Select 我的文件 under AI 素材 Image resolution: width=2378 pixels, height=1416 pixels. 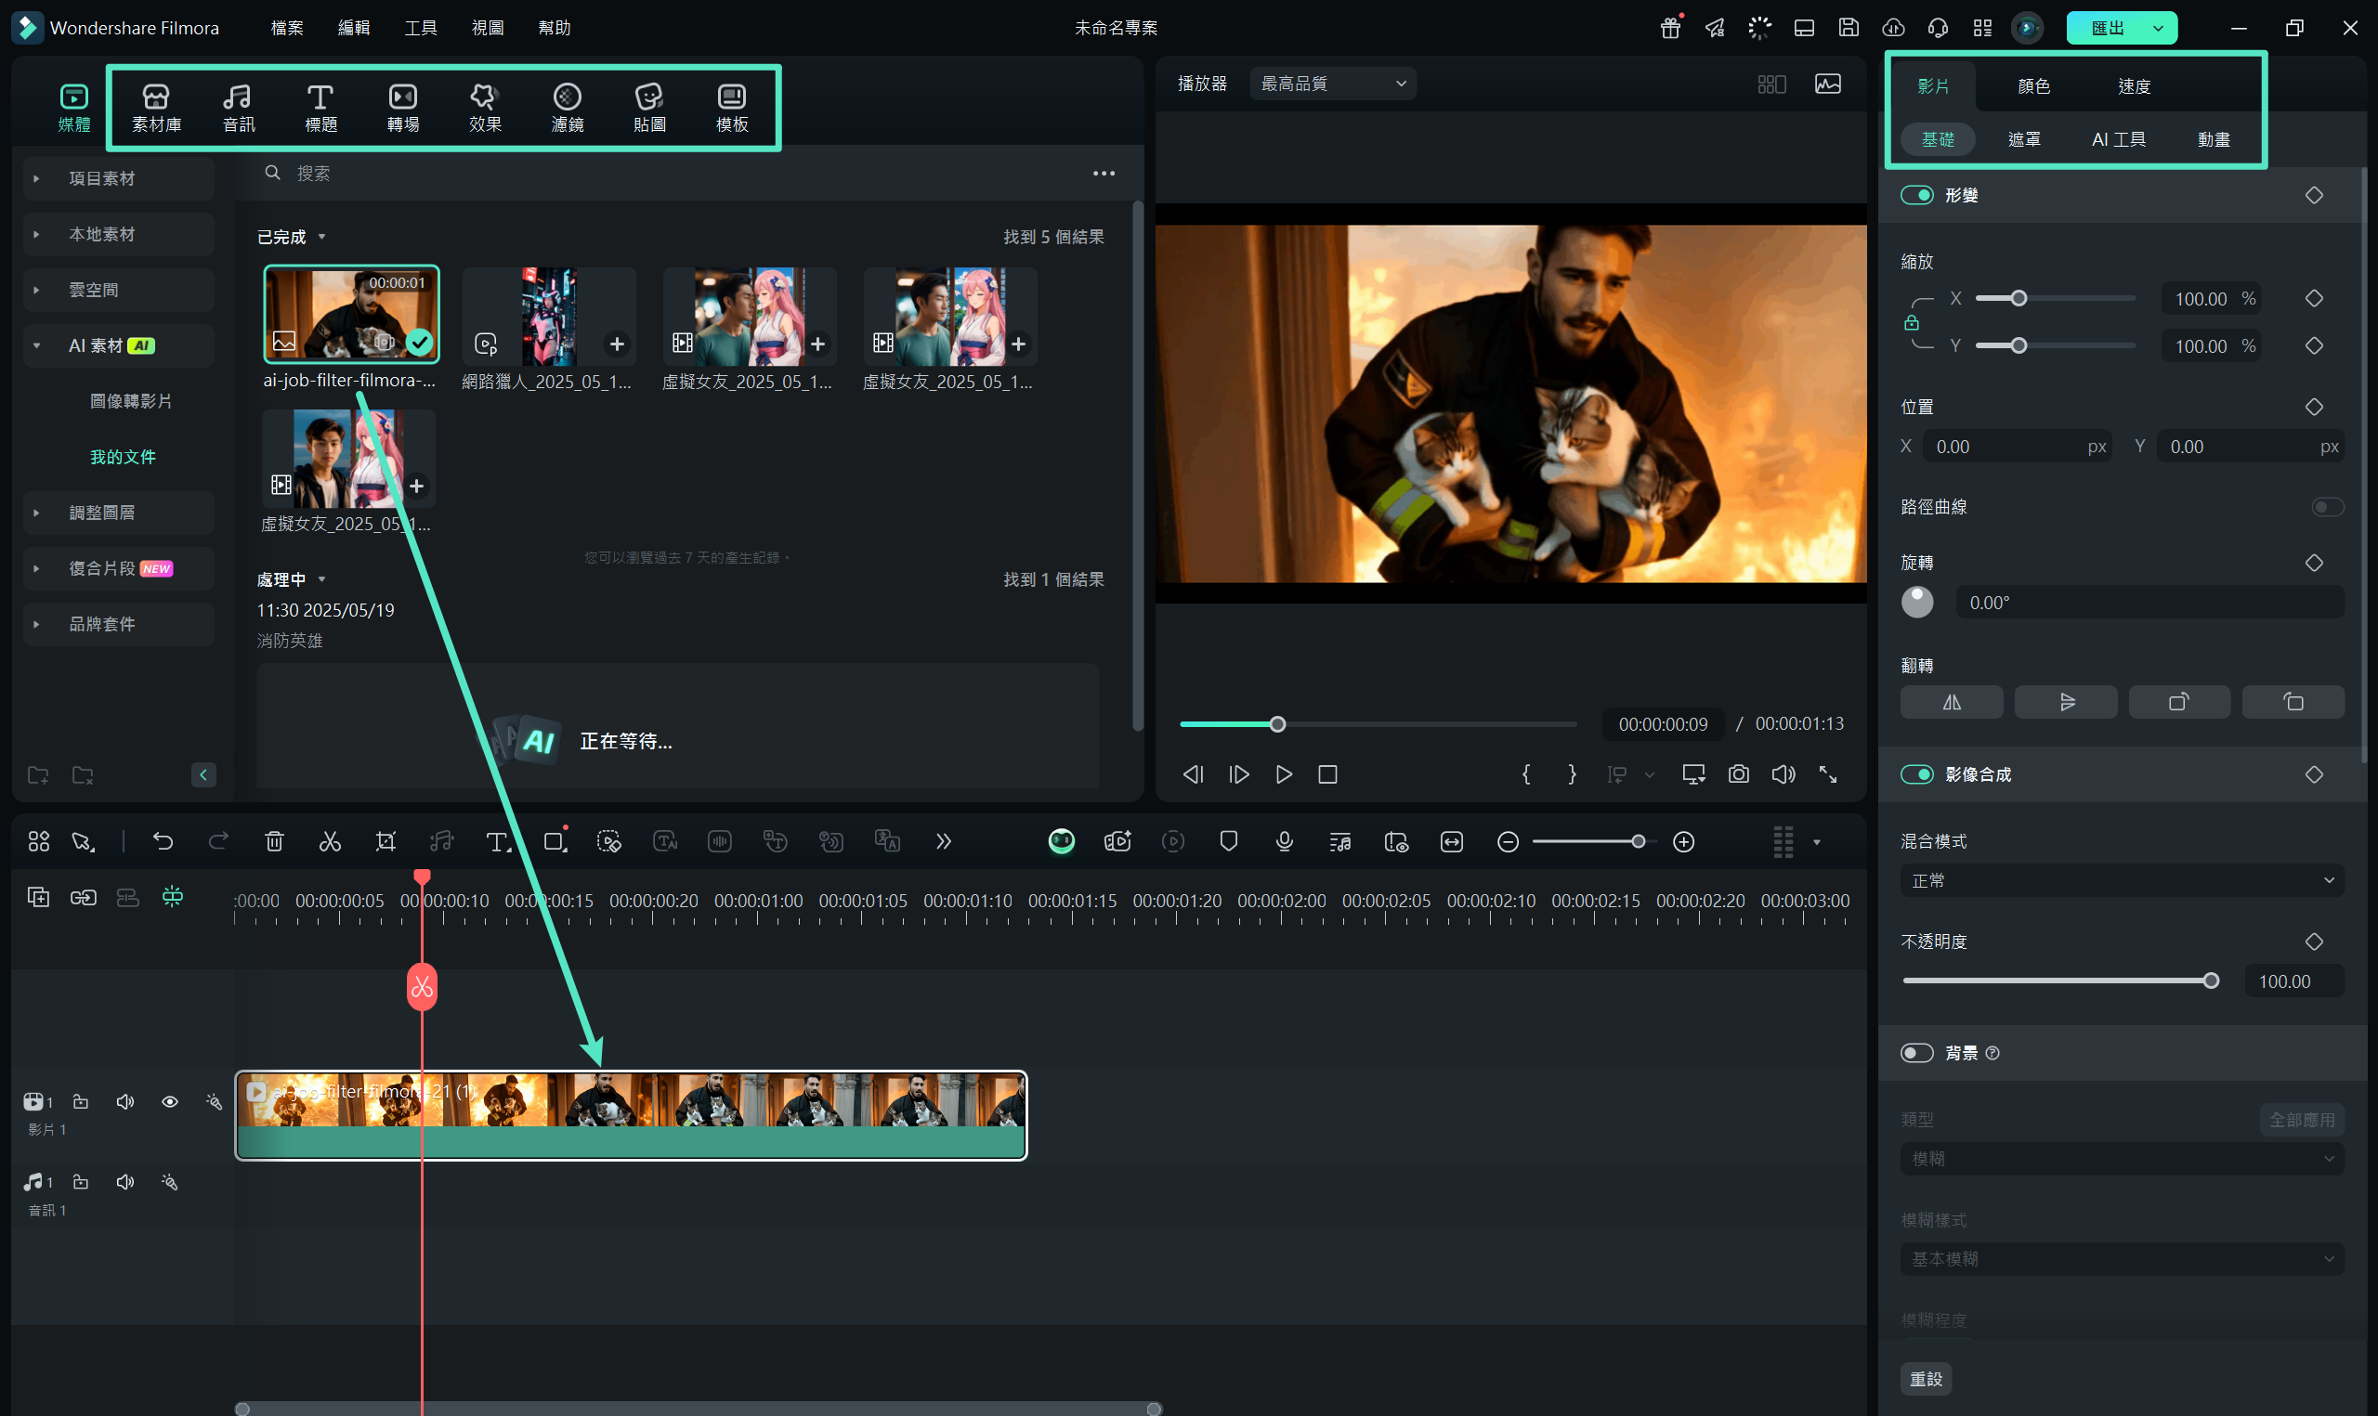pos(124,457)
